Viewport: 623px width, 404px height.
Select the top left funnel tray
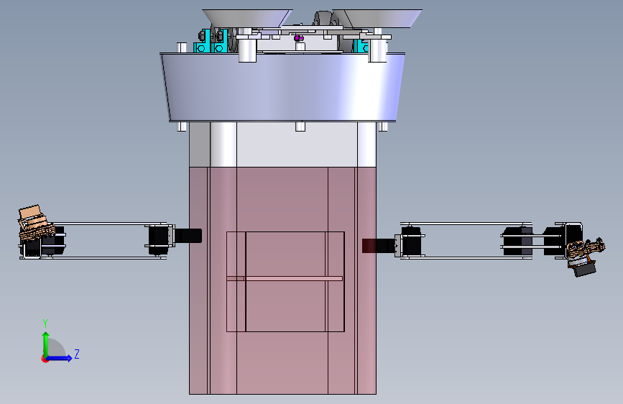tap(247, 19)
